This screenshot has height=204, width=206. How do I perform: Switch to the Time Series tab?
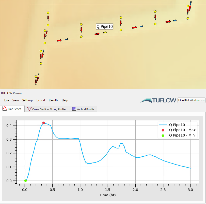[x=12, y=109]
